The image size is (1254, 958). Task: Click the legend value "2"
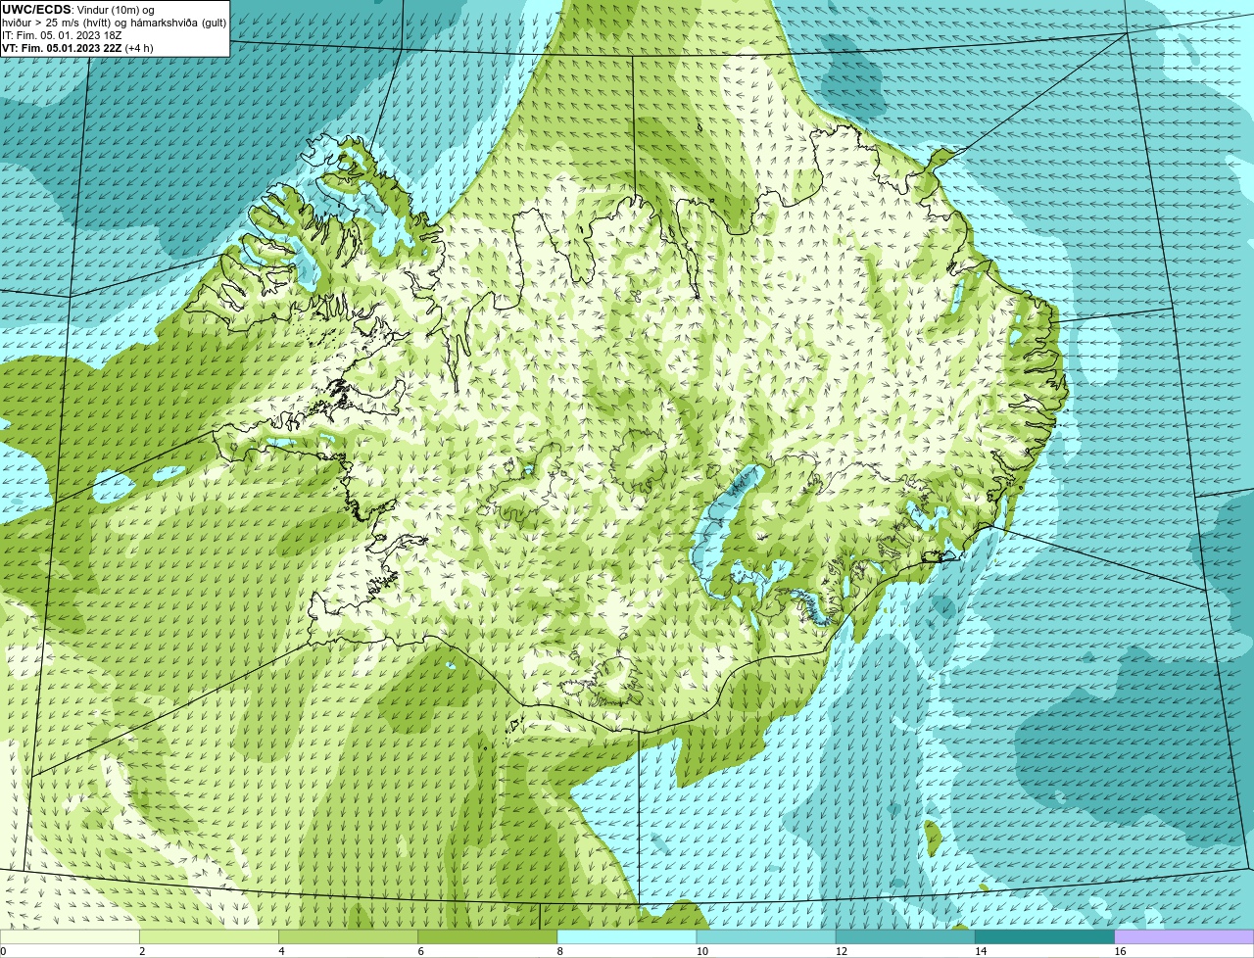tap(142, 951)
